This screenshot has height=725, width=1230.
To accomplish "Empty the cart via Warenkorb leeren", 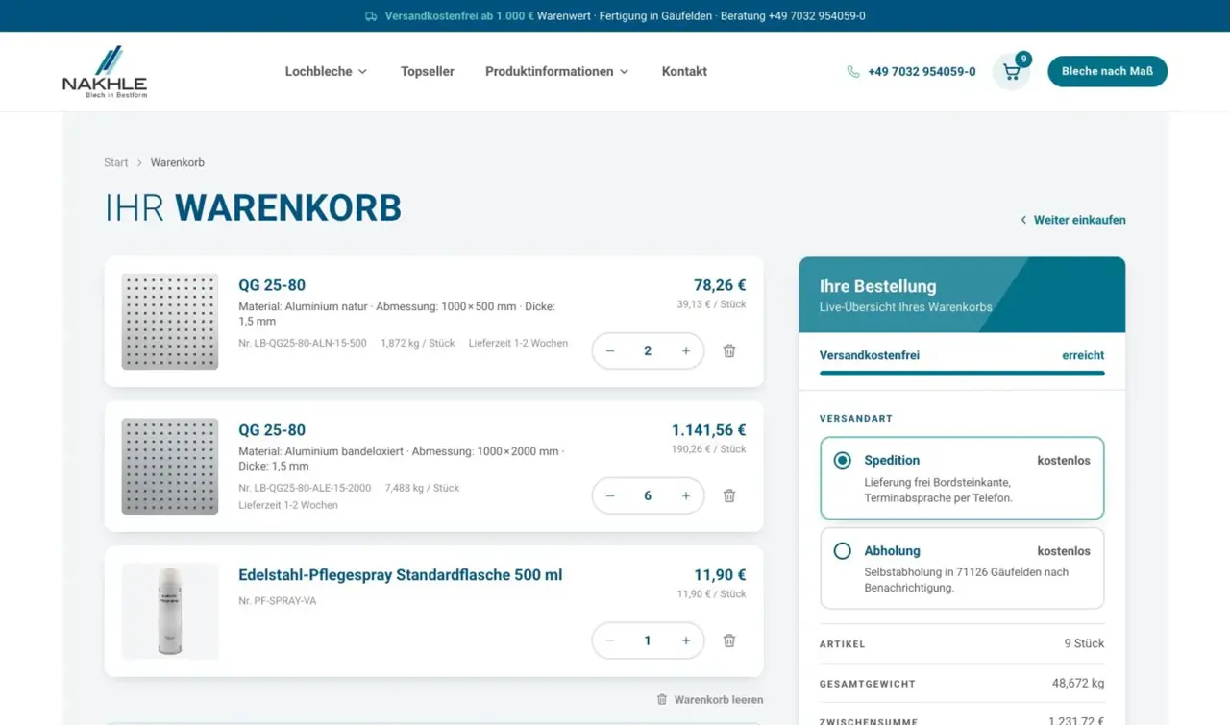I will tap(710, 700).
